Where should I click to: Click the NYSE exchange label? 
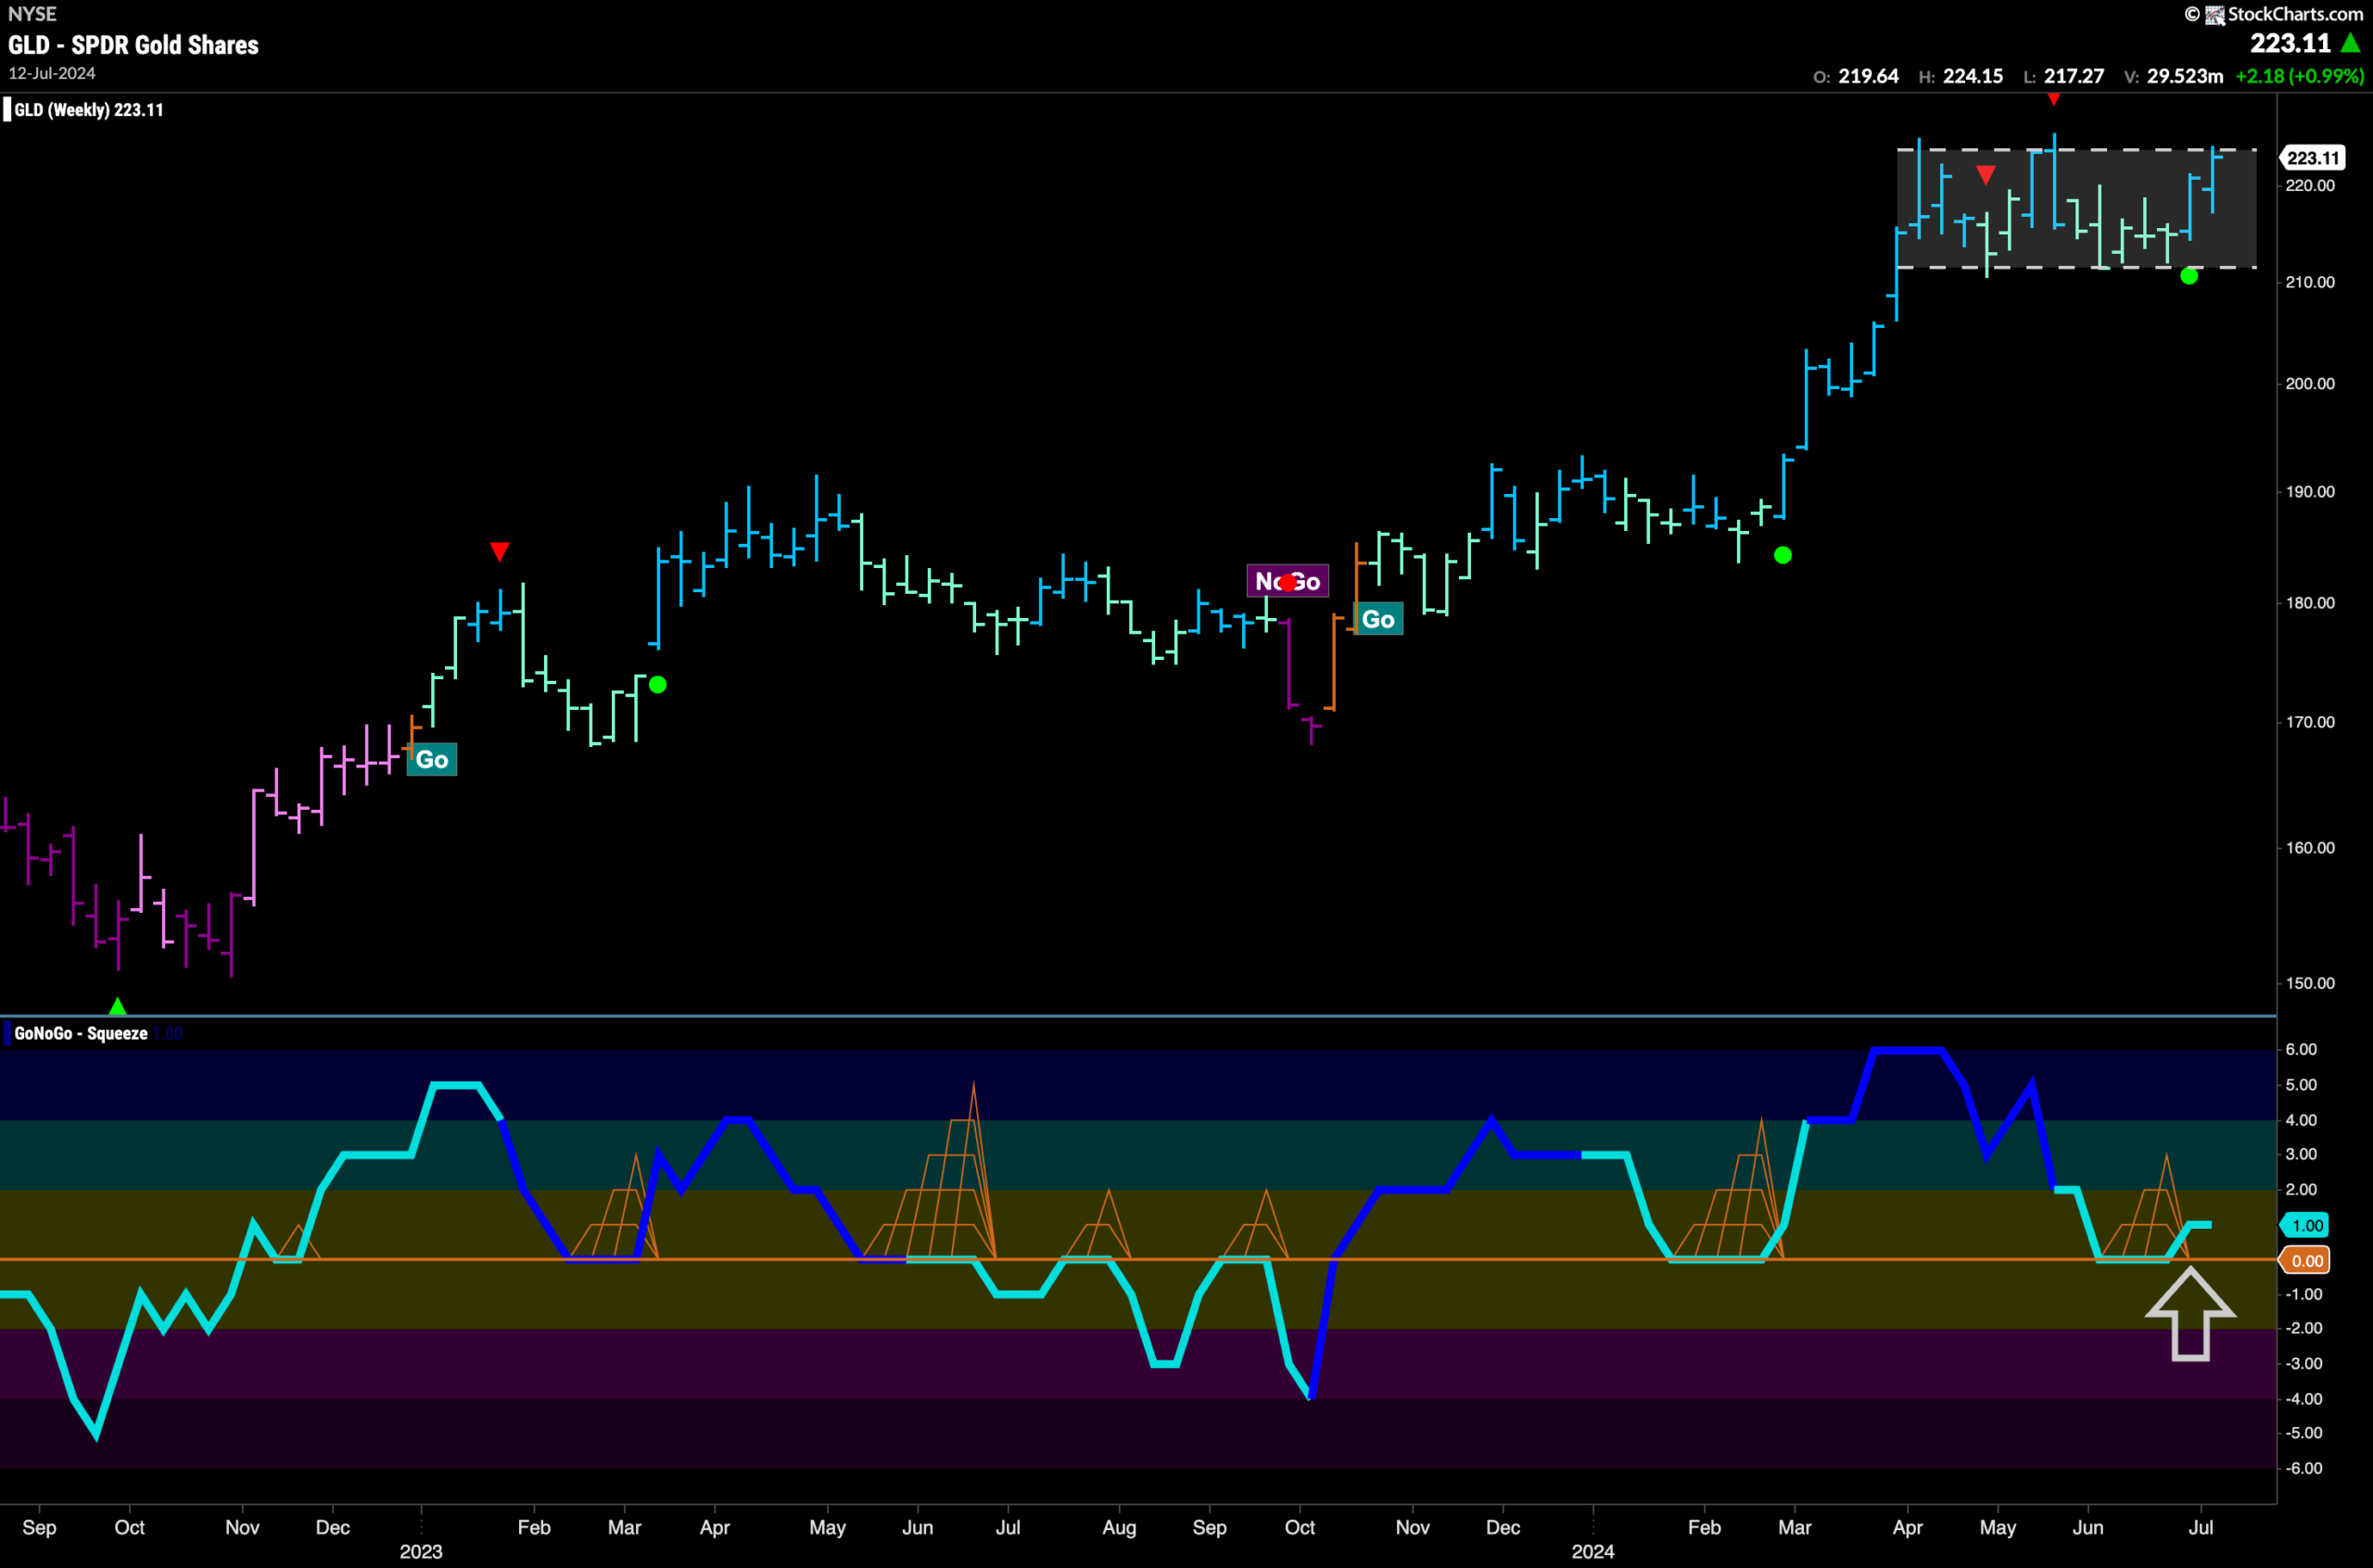click(x=32, y=14)
